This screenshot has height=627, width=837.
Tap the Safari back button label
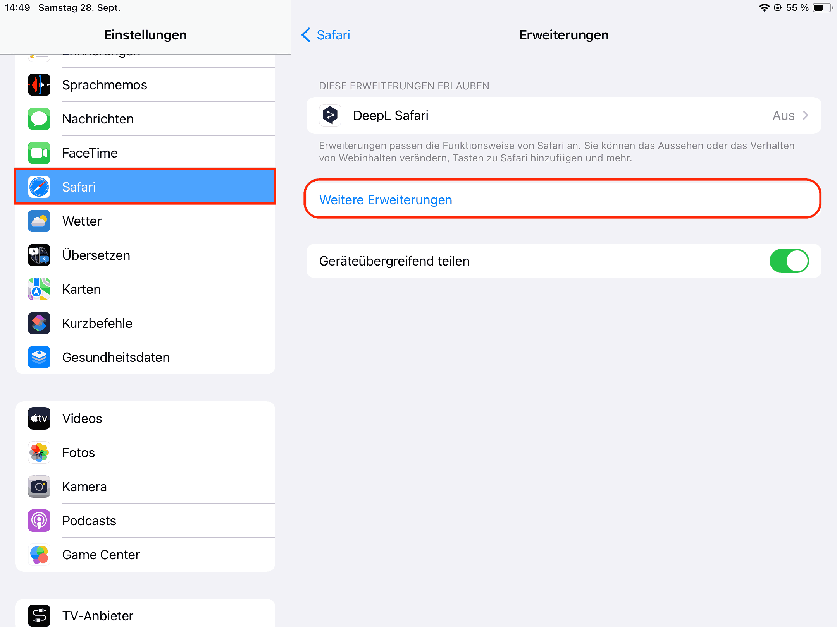tap(333, 35)
